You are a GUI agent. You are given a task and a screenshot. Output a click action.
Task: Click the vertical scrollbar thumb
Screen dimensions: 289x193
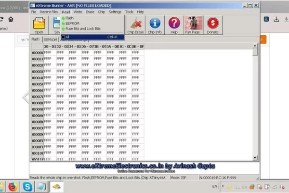click(255, 52)
